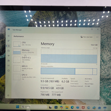The image size is (111, 111).
Task: Click the Speed value 8533 MT/s
Action: point(88,79)
